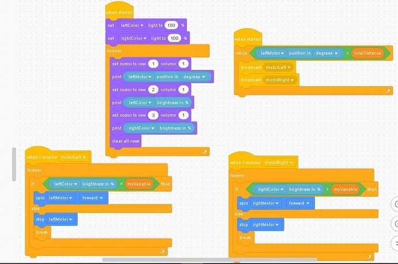Click the loop arrow on the while block
This screenshot has width=398, height=264.
(388, 90)
